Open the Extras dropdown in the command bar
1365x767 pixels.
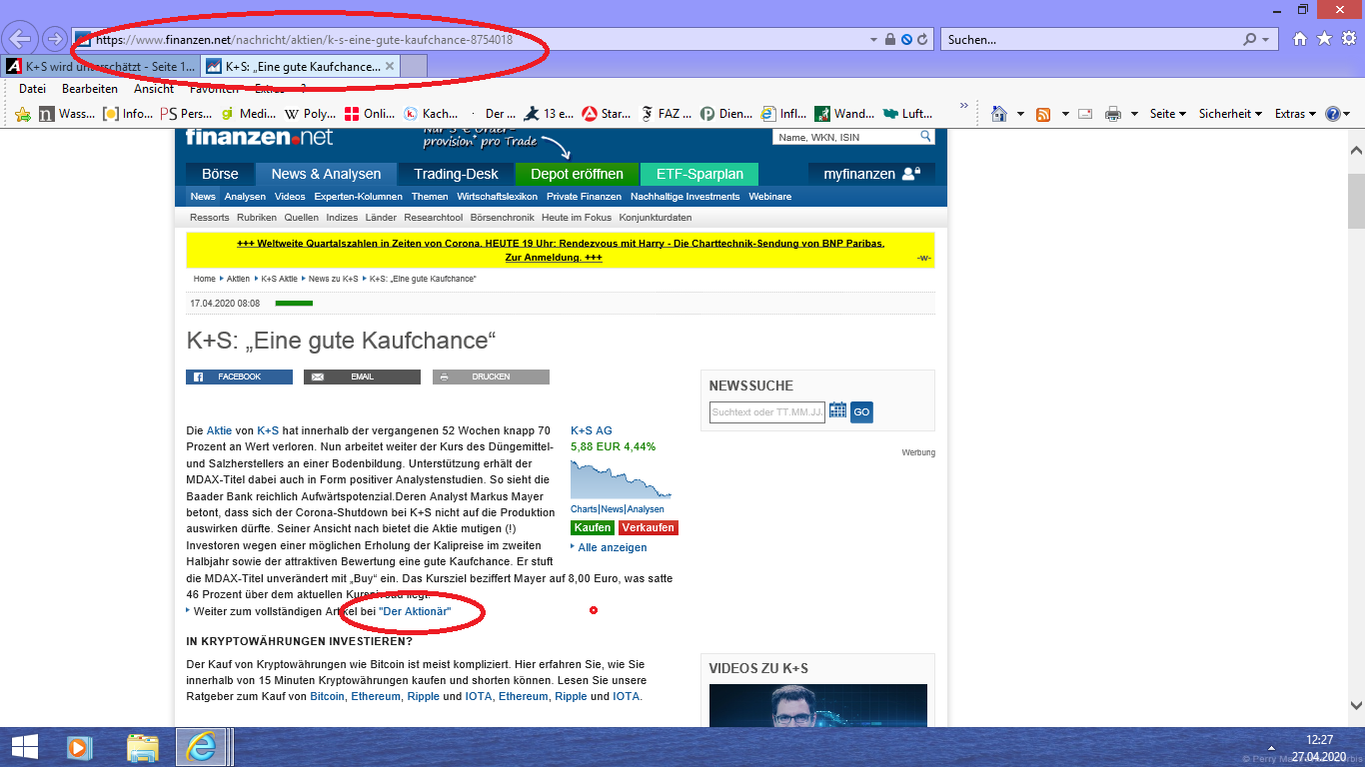coord(1295,114)
